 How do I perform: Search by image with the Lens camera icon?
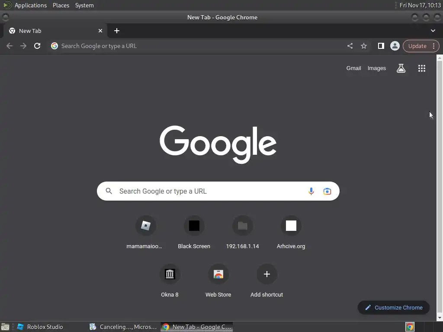click(327, 191)
